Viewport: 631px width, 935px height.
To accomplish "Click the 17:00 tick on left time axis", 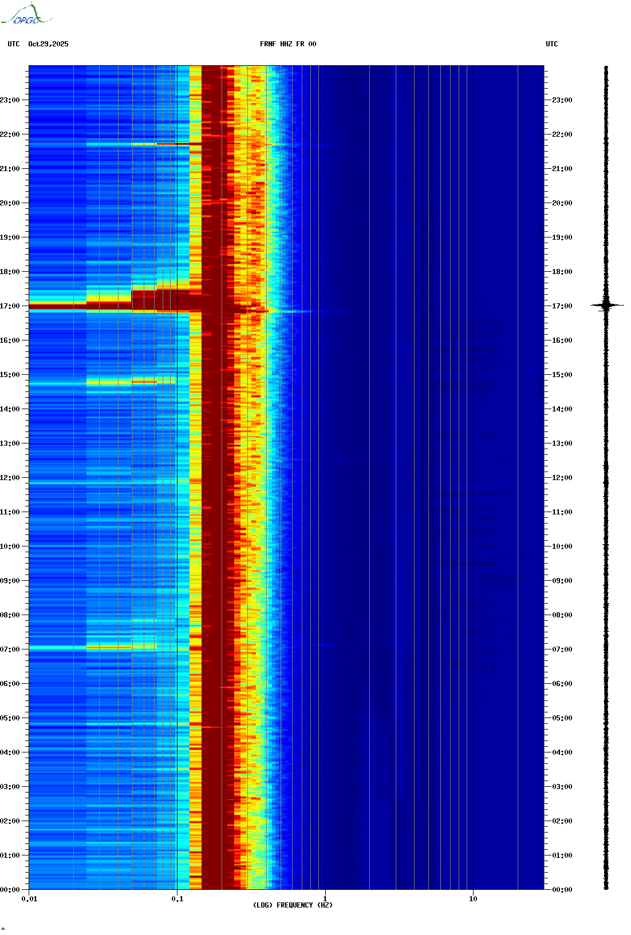I will point(10,306).
